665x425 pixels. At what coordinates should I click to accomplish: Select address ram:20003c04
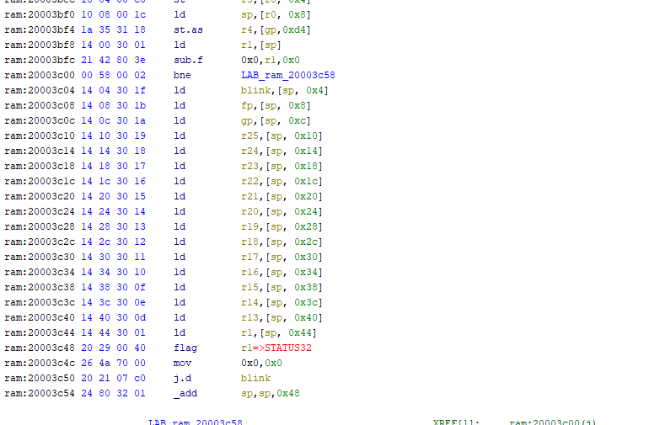(40, 91)
